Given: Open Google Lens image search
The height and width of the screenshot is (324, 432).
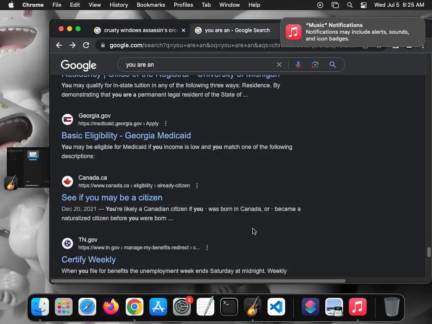Looking at the screenshot, I should (x=315, y=65).
